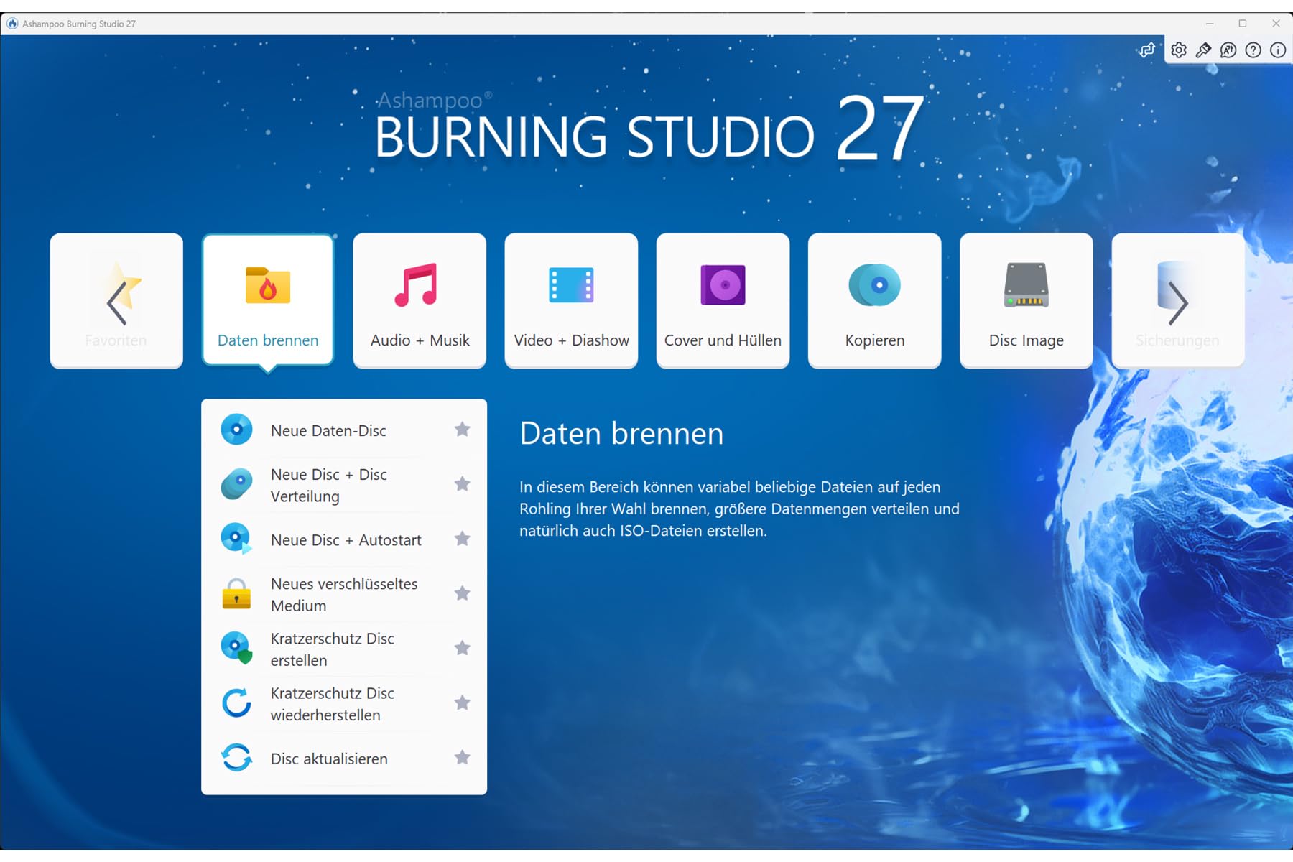
Task: Close the Burning Studio window
Action: [1276, 24]
